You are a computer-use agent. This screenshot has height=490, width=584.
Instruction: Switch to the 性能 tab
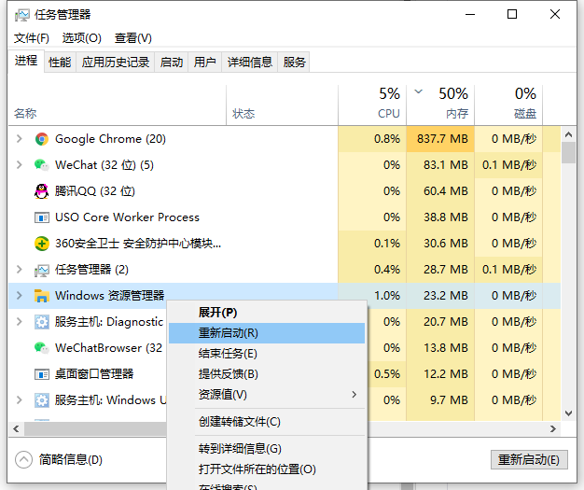59,63
